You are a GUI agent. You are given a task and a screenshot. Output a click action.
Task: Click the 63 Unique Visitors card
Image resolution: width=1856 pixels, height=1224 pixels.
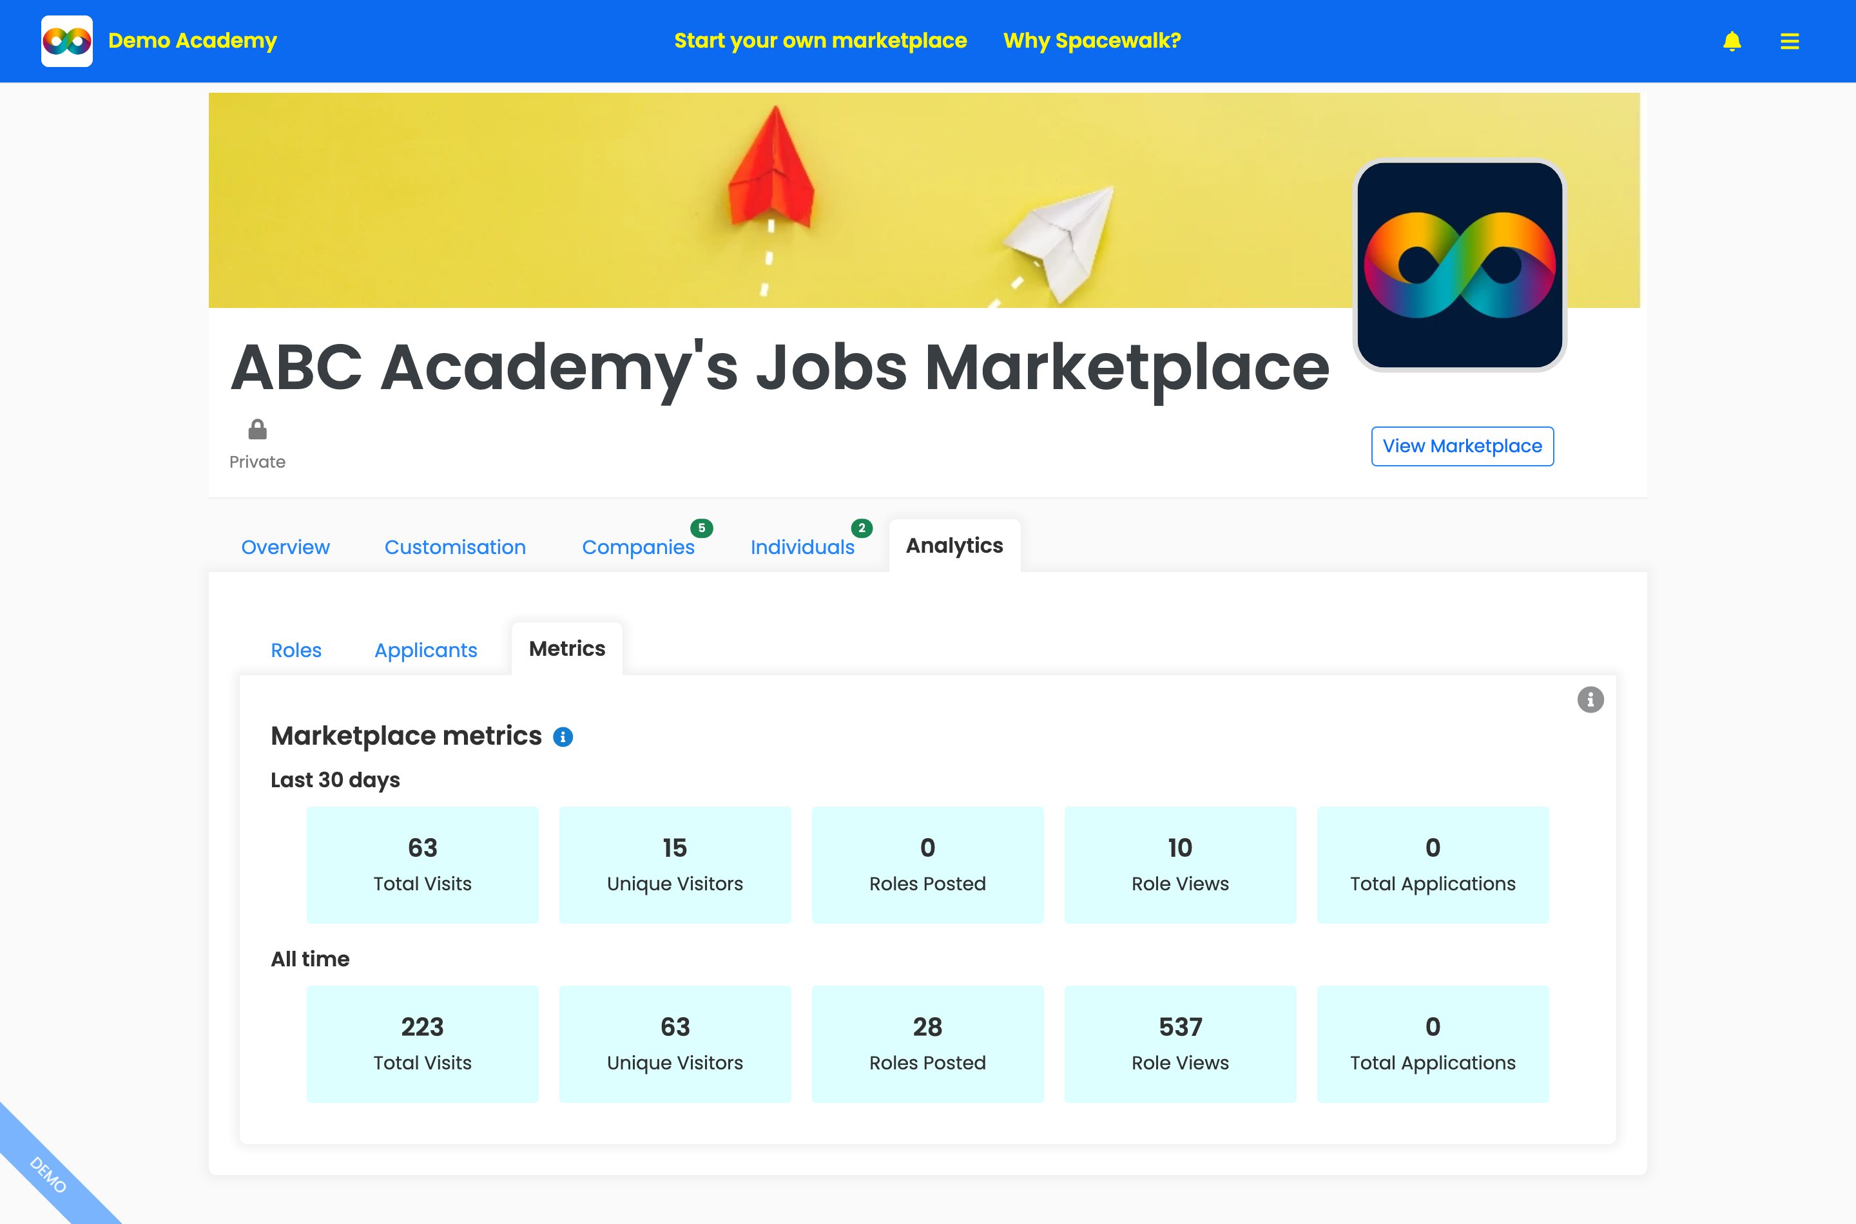tap(675, 1044)
